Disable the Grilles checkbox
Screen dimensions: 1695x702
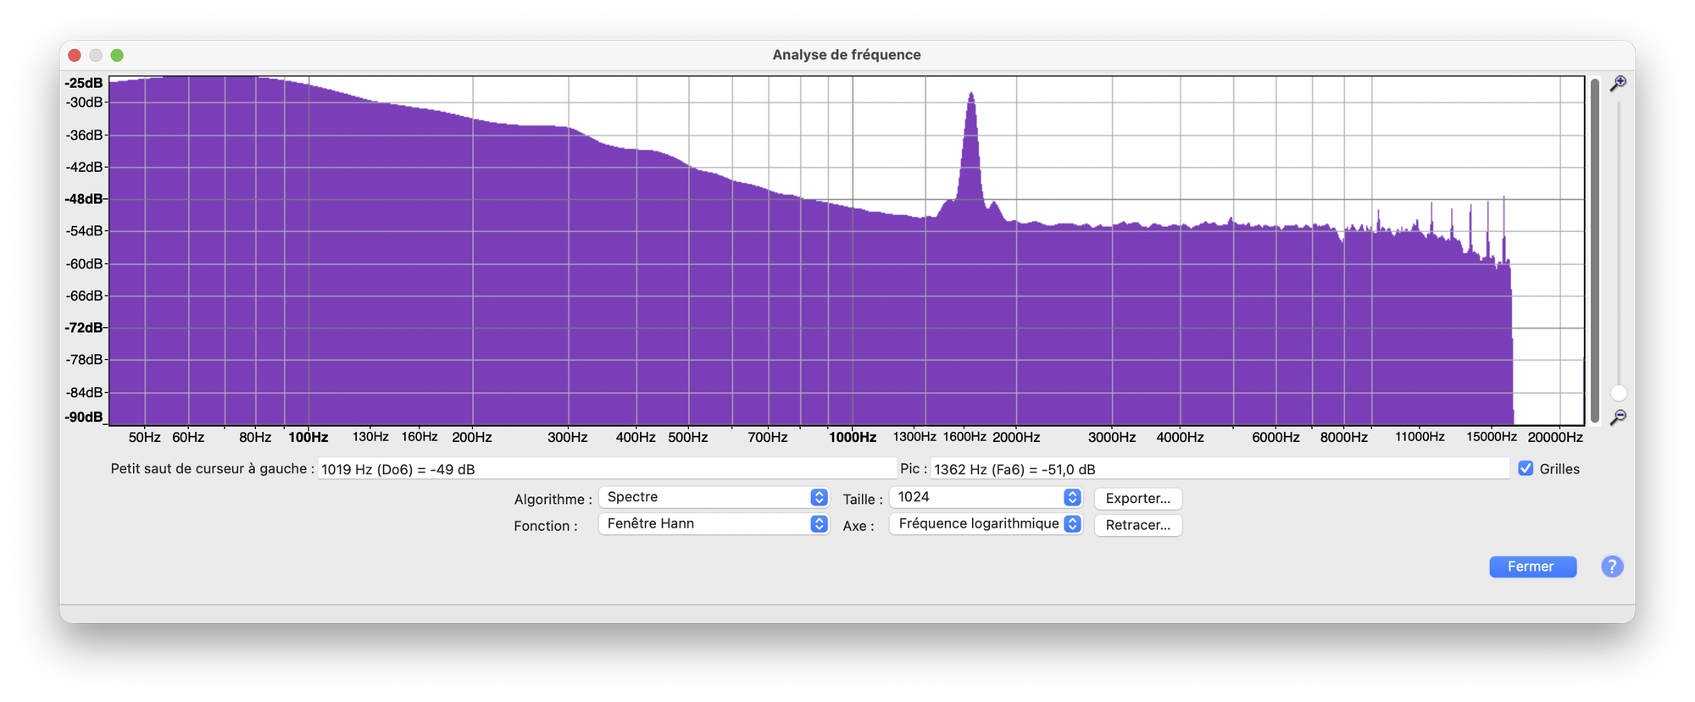1525,468
